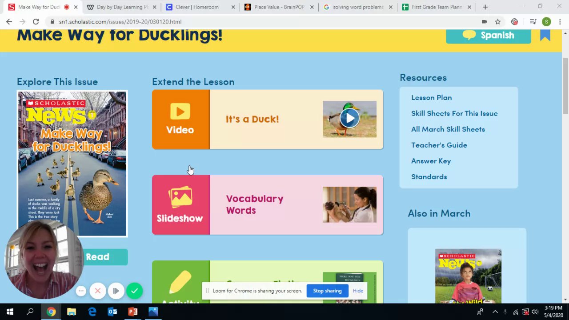Click the pink Slideshow tile
The image size is (569, 320).
180,204
